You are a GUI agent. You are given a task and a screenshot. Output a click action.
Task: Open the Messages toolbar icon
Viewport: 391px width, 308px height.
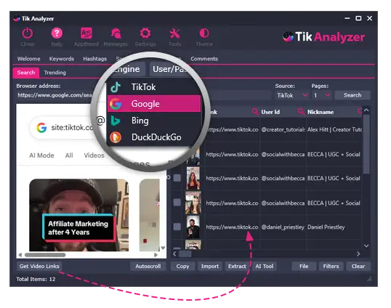(x=116, y=33)
